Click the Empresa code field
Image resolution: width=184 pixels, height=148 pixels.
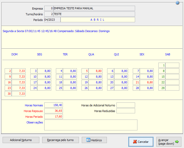[x=49, y=8]
